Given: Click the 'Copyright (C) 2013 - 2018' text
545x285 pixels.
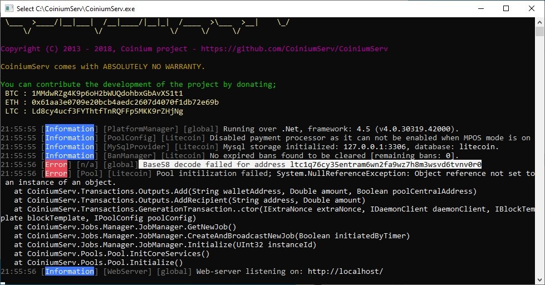Looking at the screenshot, I should [58, 48].
